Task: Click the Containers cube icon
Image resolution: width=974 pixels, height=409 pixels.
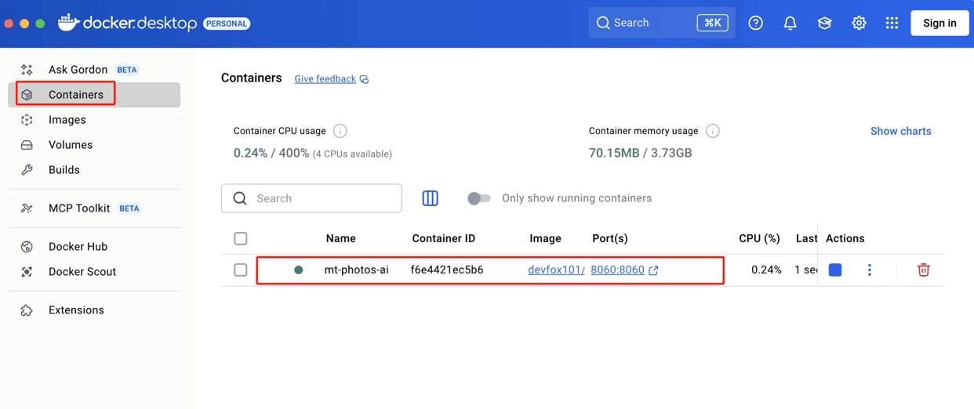Action: coord(27,95)
